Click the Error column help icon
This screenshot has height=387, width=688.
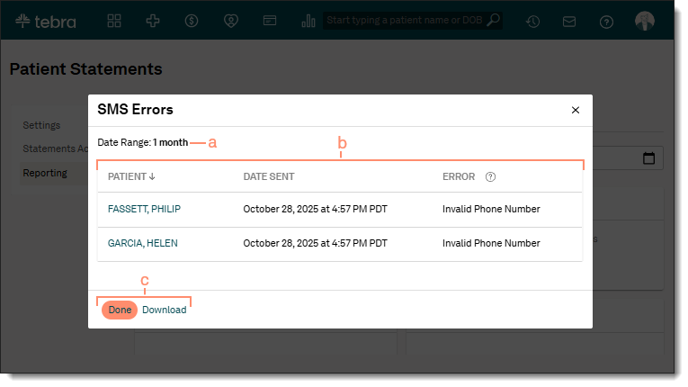490,177
